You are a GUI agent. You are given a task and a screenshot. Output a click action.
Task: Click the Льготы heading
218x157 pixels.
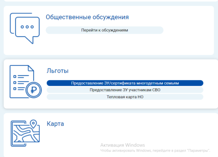57,71
